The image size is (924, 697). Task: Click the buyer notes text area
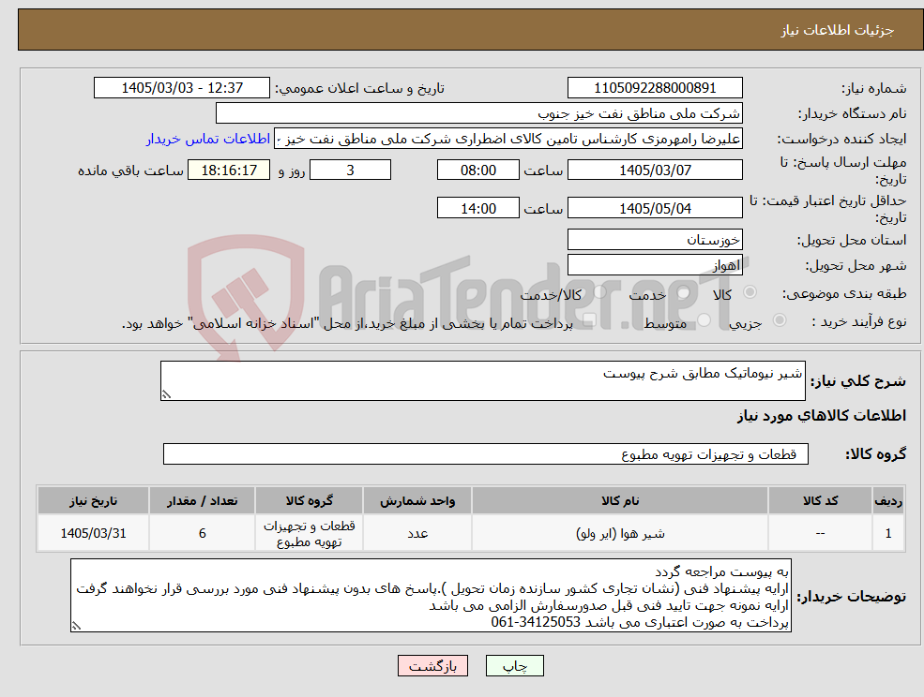point(431,596)
